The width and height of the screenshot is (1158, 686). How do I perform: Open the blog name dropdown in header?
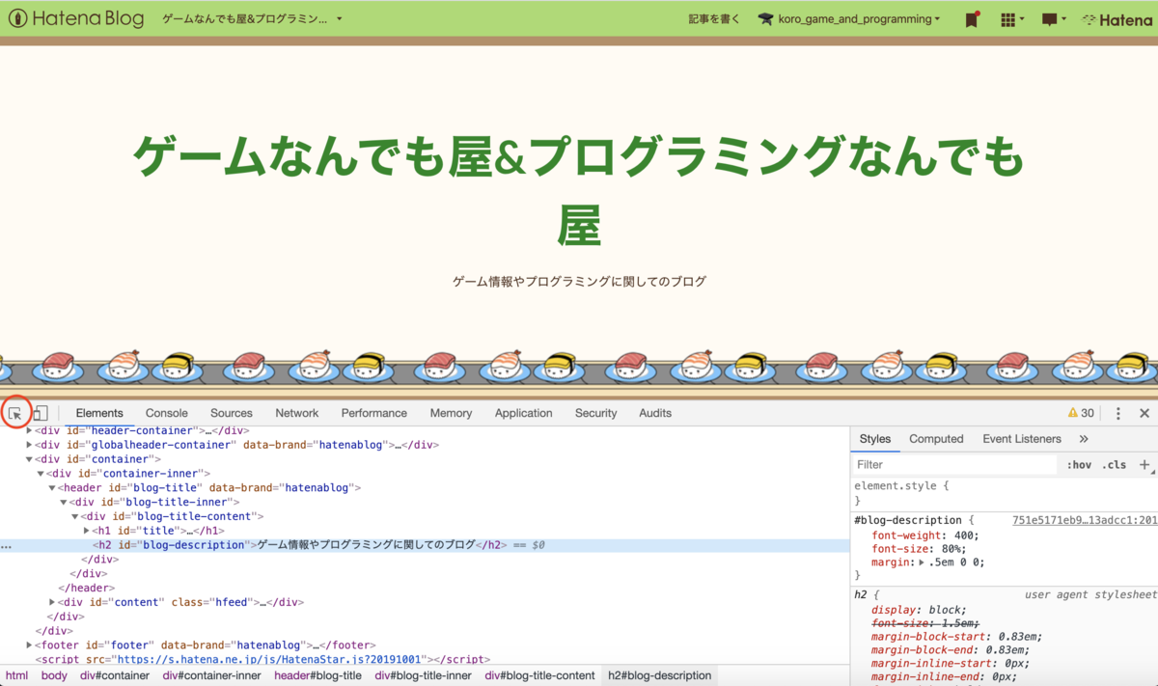click(x=252, y=19)
